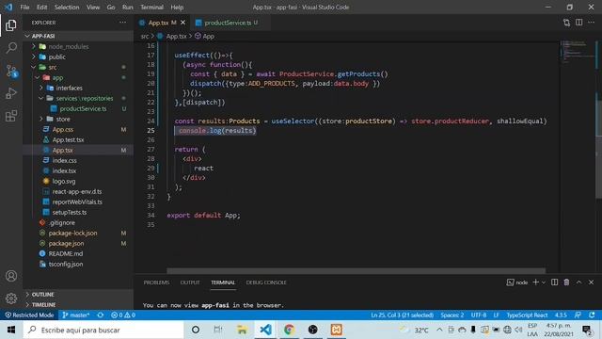Open editor more actions ellipsis
This screenshot has width=602, height=339.
point(591,23)
